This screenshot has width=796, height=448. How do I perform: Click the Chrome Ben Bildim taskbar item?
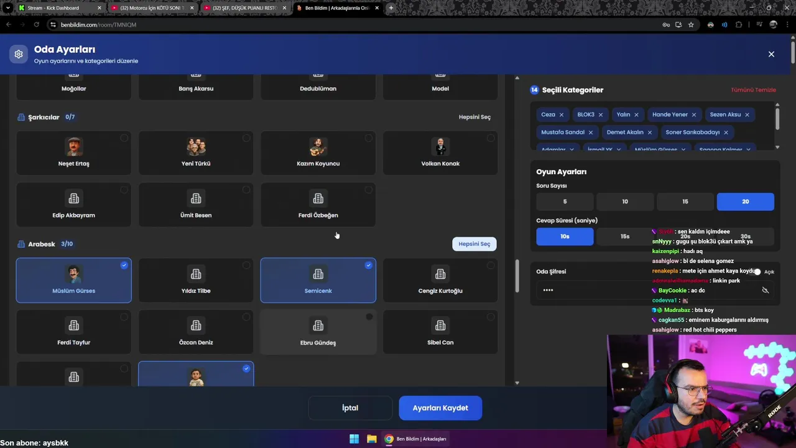415,439
